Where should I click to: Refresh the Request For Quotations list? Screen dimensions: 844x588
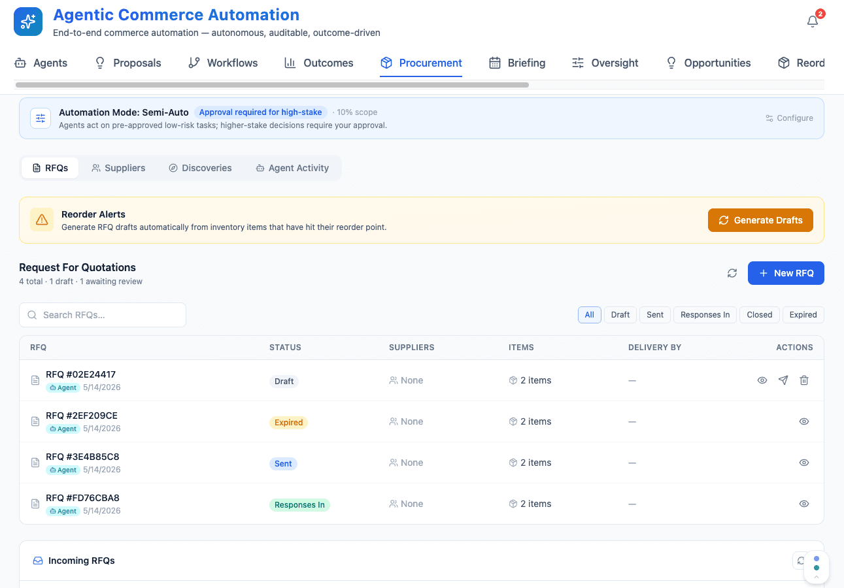pyautogui.click(x=732, y=273)
